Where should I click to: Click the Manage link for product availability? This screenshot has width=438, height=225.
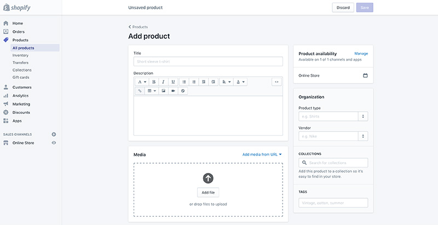click(361, 54)
